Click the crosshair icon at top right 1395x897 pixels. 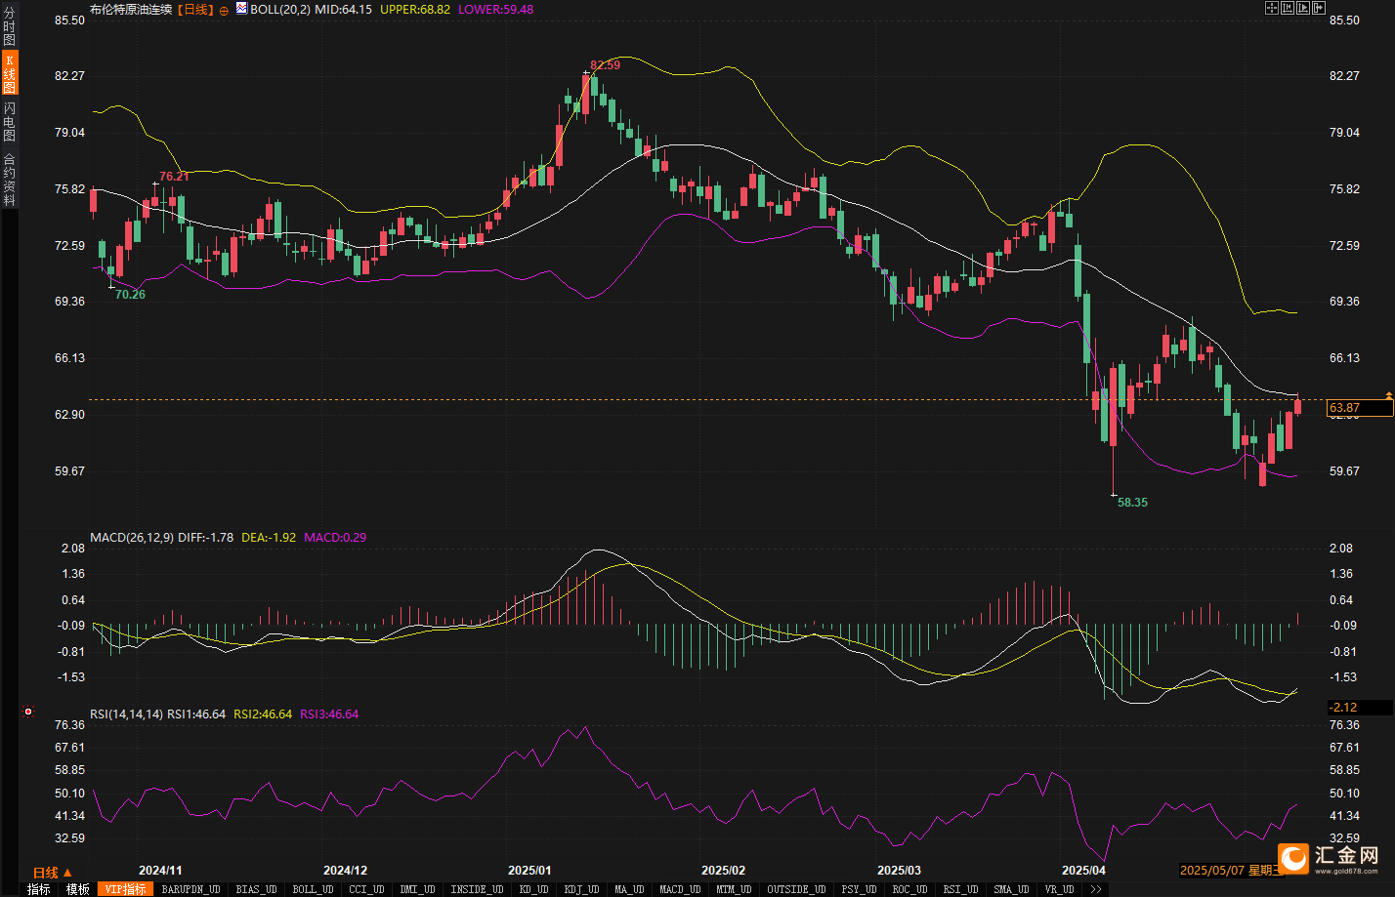(x=1272, y=8)
